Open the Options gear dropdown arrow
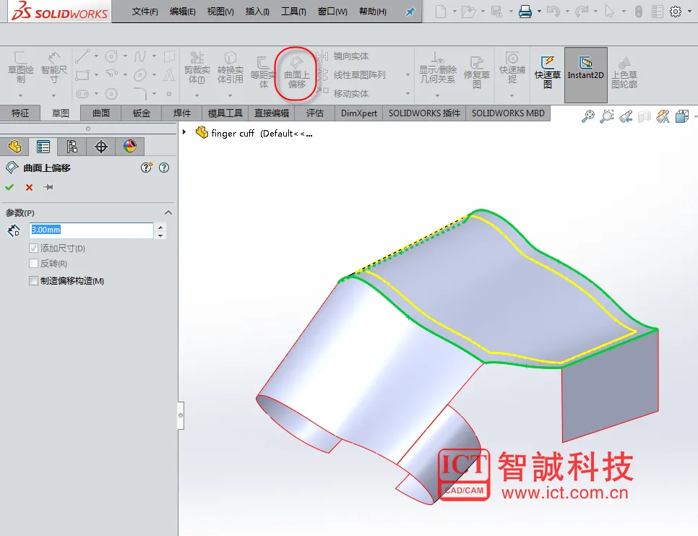This screenshot has width=698, height=536. click(x=689, y=11)
